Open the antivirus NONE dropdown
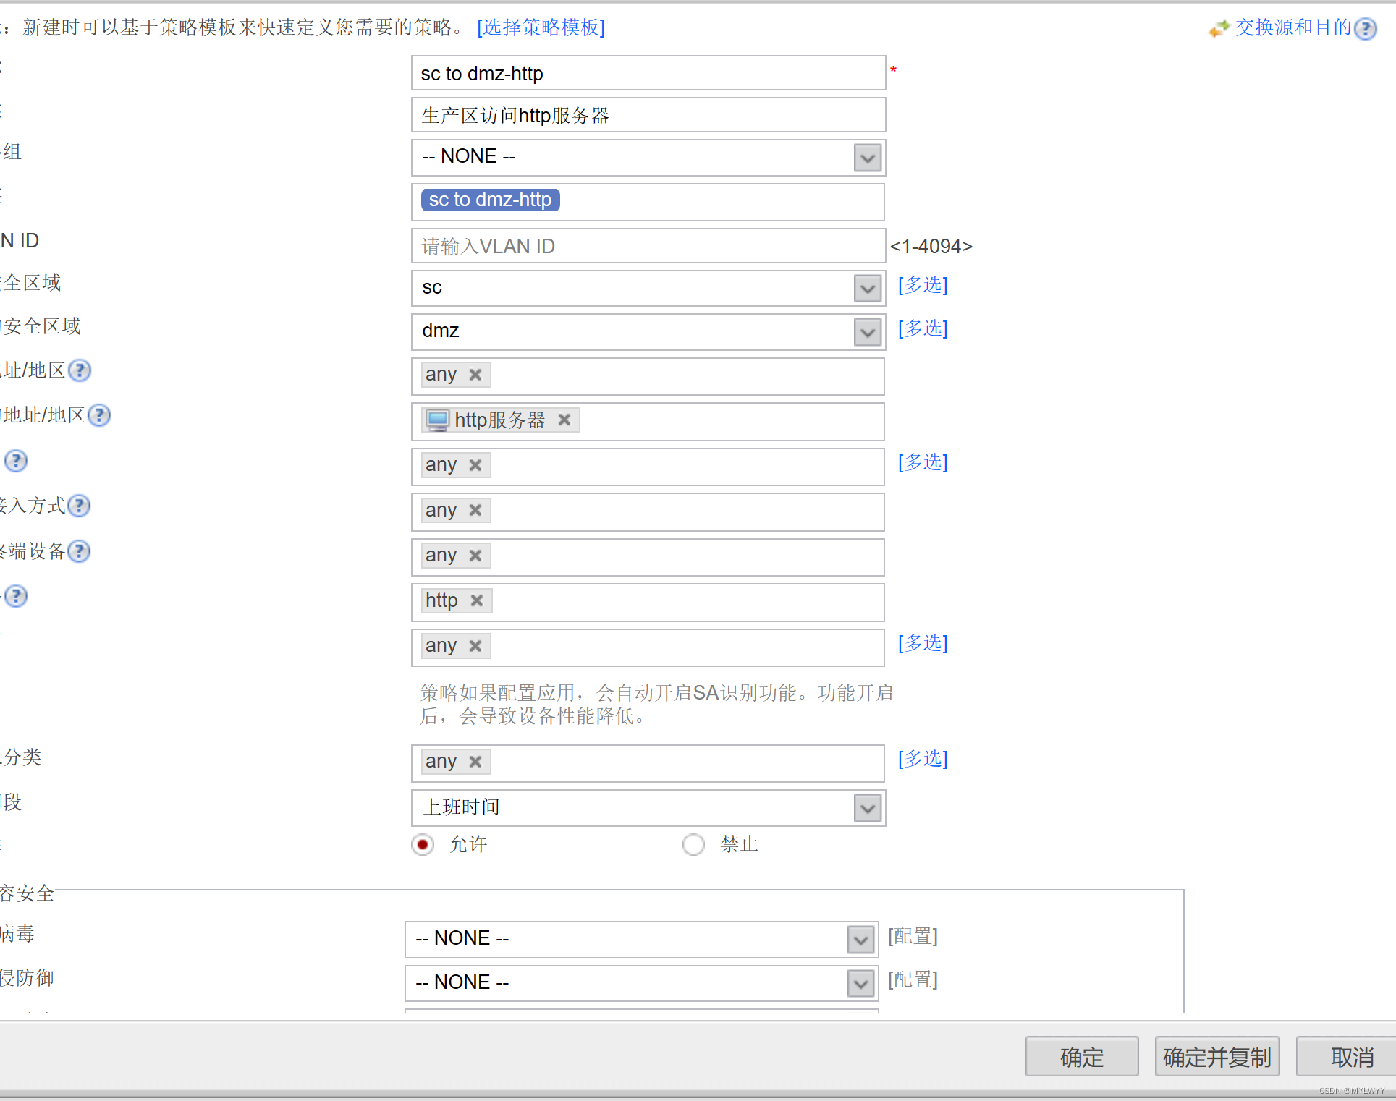Viewport: 1396px width, 1101px height. [x=860, y=940]
